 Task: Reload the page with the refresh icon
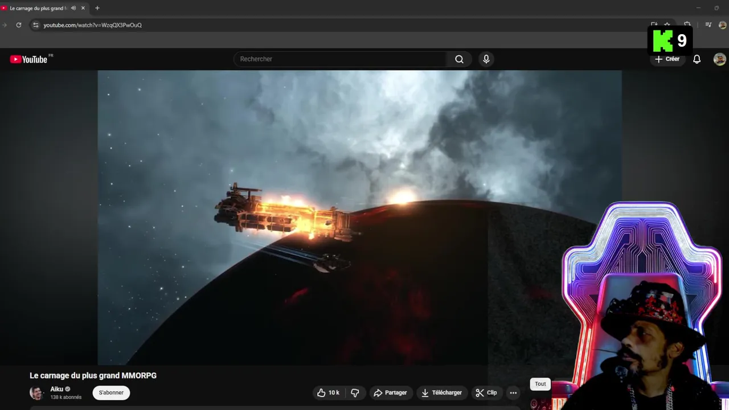pos(18,25)
